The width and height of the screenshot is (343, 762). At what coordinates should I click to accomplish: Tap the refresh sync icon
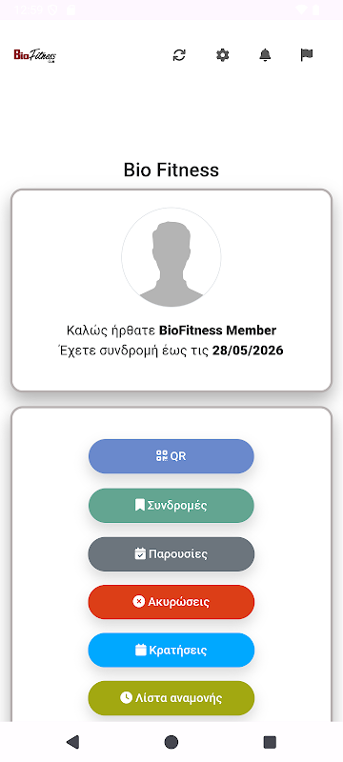[x=179, y=55]
